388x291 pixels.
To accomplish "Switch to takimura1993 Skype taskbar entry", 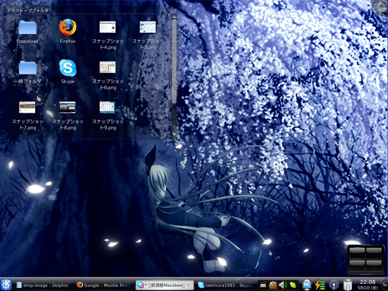I will 226,285.
